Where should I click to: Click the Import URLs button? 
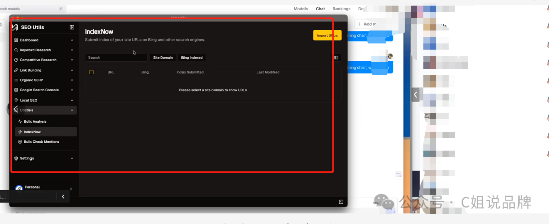[x=327, y=36]
